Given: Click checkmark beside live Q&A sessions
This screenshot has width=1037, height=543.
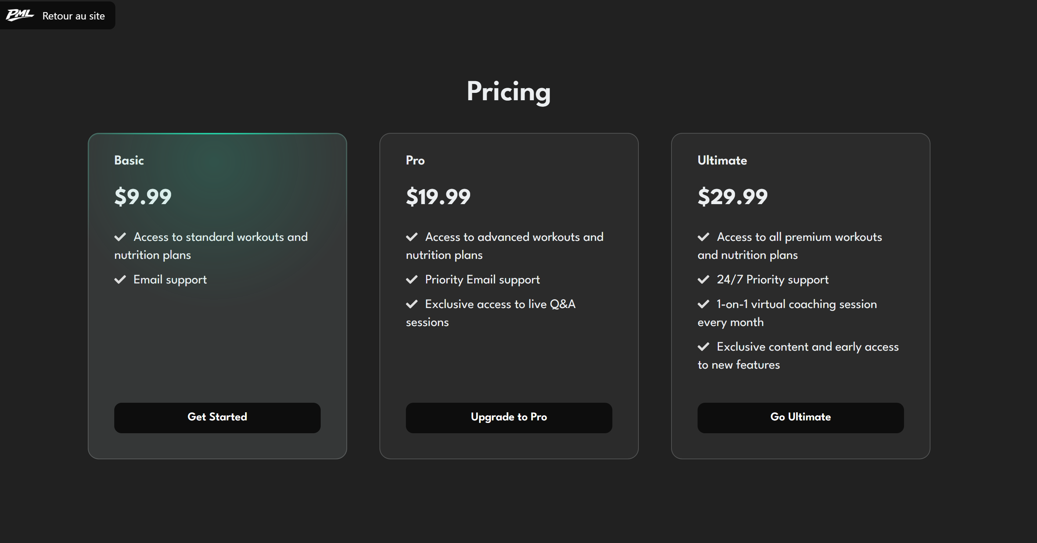Looking at the screenshot, I should (x=411, y=304).
